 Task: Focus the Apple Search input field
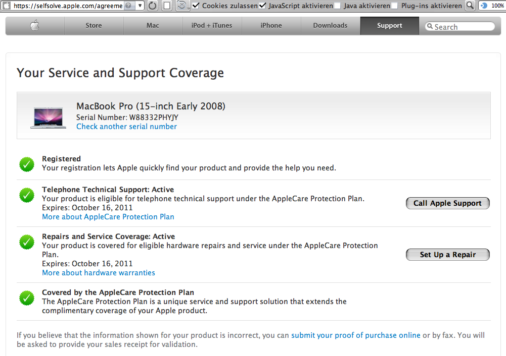pos(460,26)
